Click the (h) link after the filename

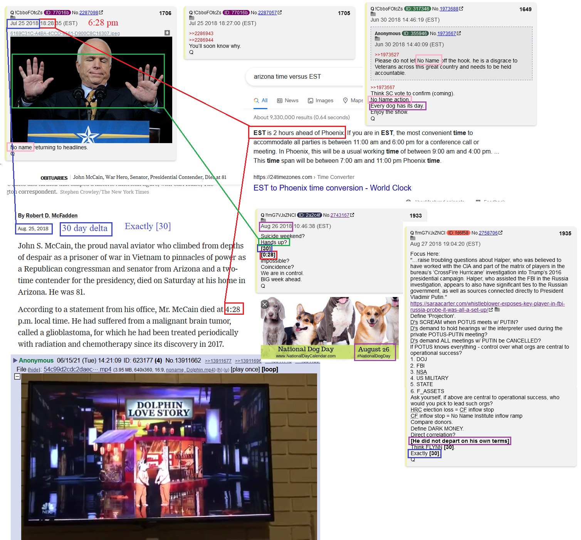[219, 370]
